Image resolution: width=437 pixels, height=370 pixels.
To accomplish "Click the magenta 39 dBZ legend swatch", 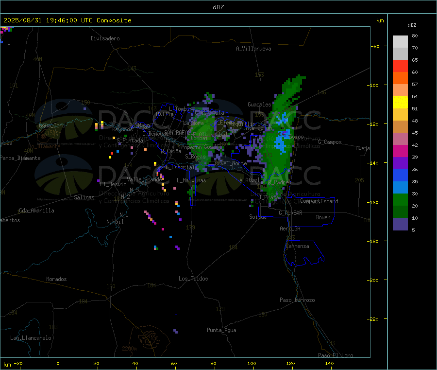I will tap(400, 151).
